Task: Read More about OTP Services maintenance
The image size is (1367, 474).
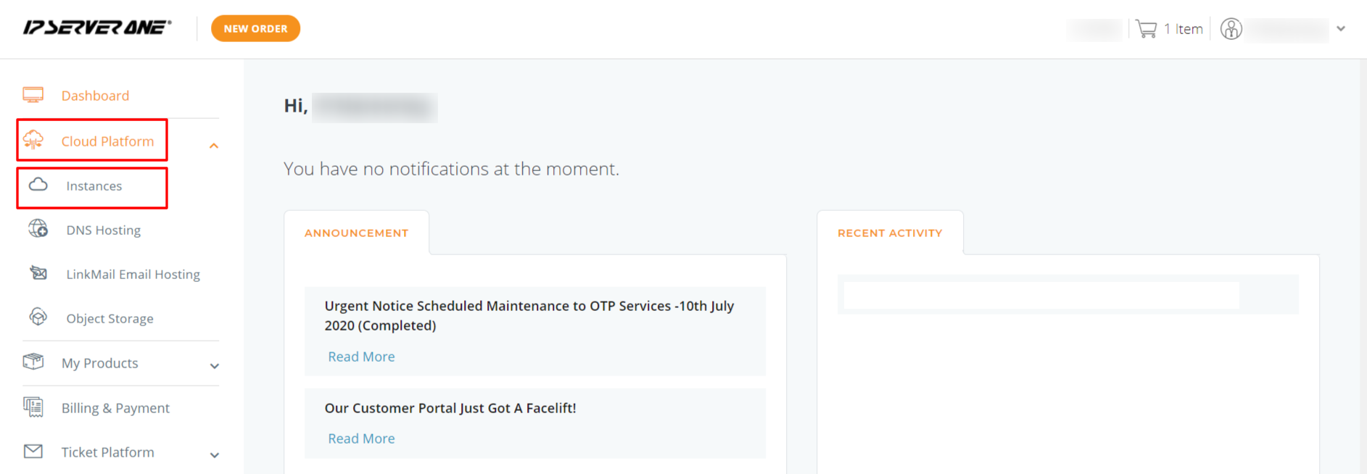Action: click(x=361, y=357)
